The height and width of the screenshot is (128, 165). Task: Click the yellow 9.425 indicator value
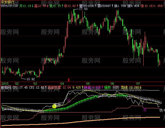[x=77, y=87]
